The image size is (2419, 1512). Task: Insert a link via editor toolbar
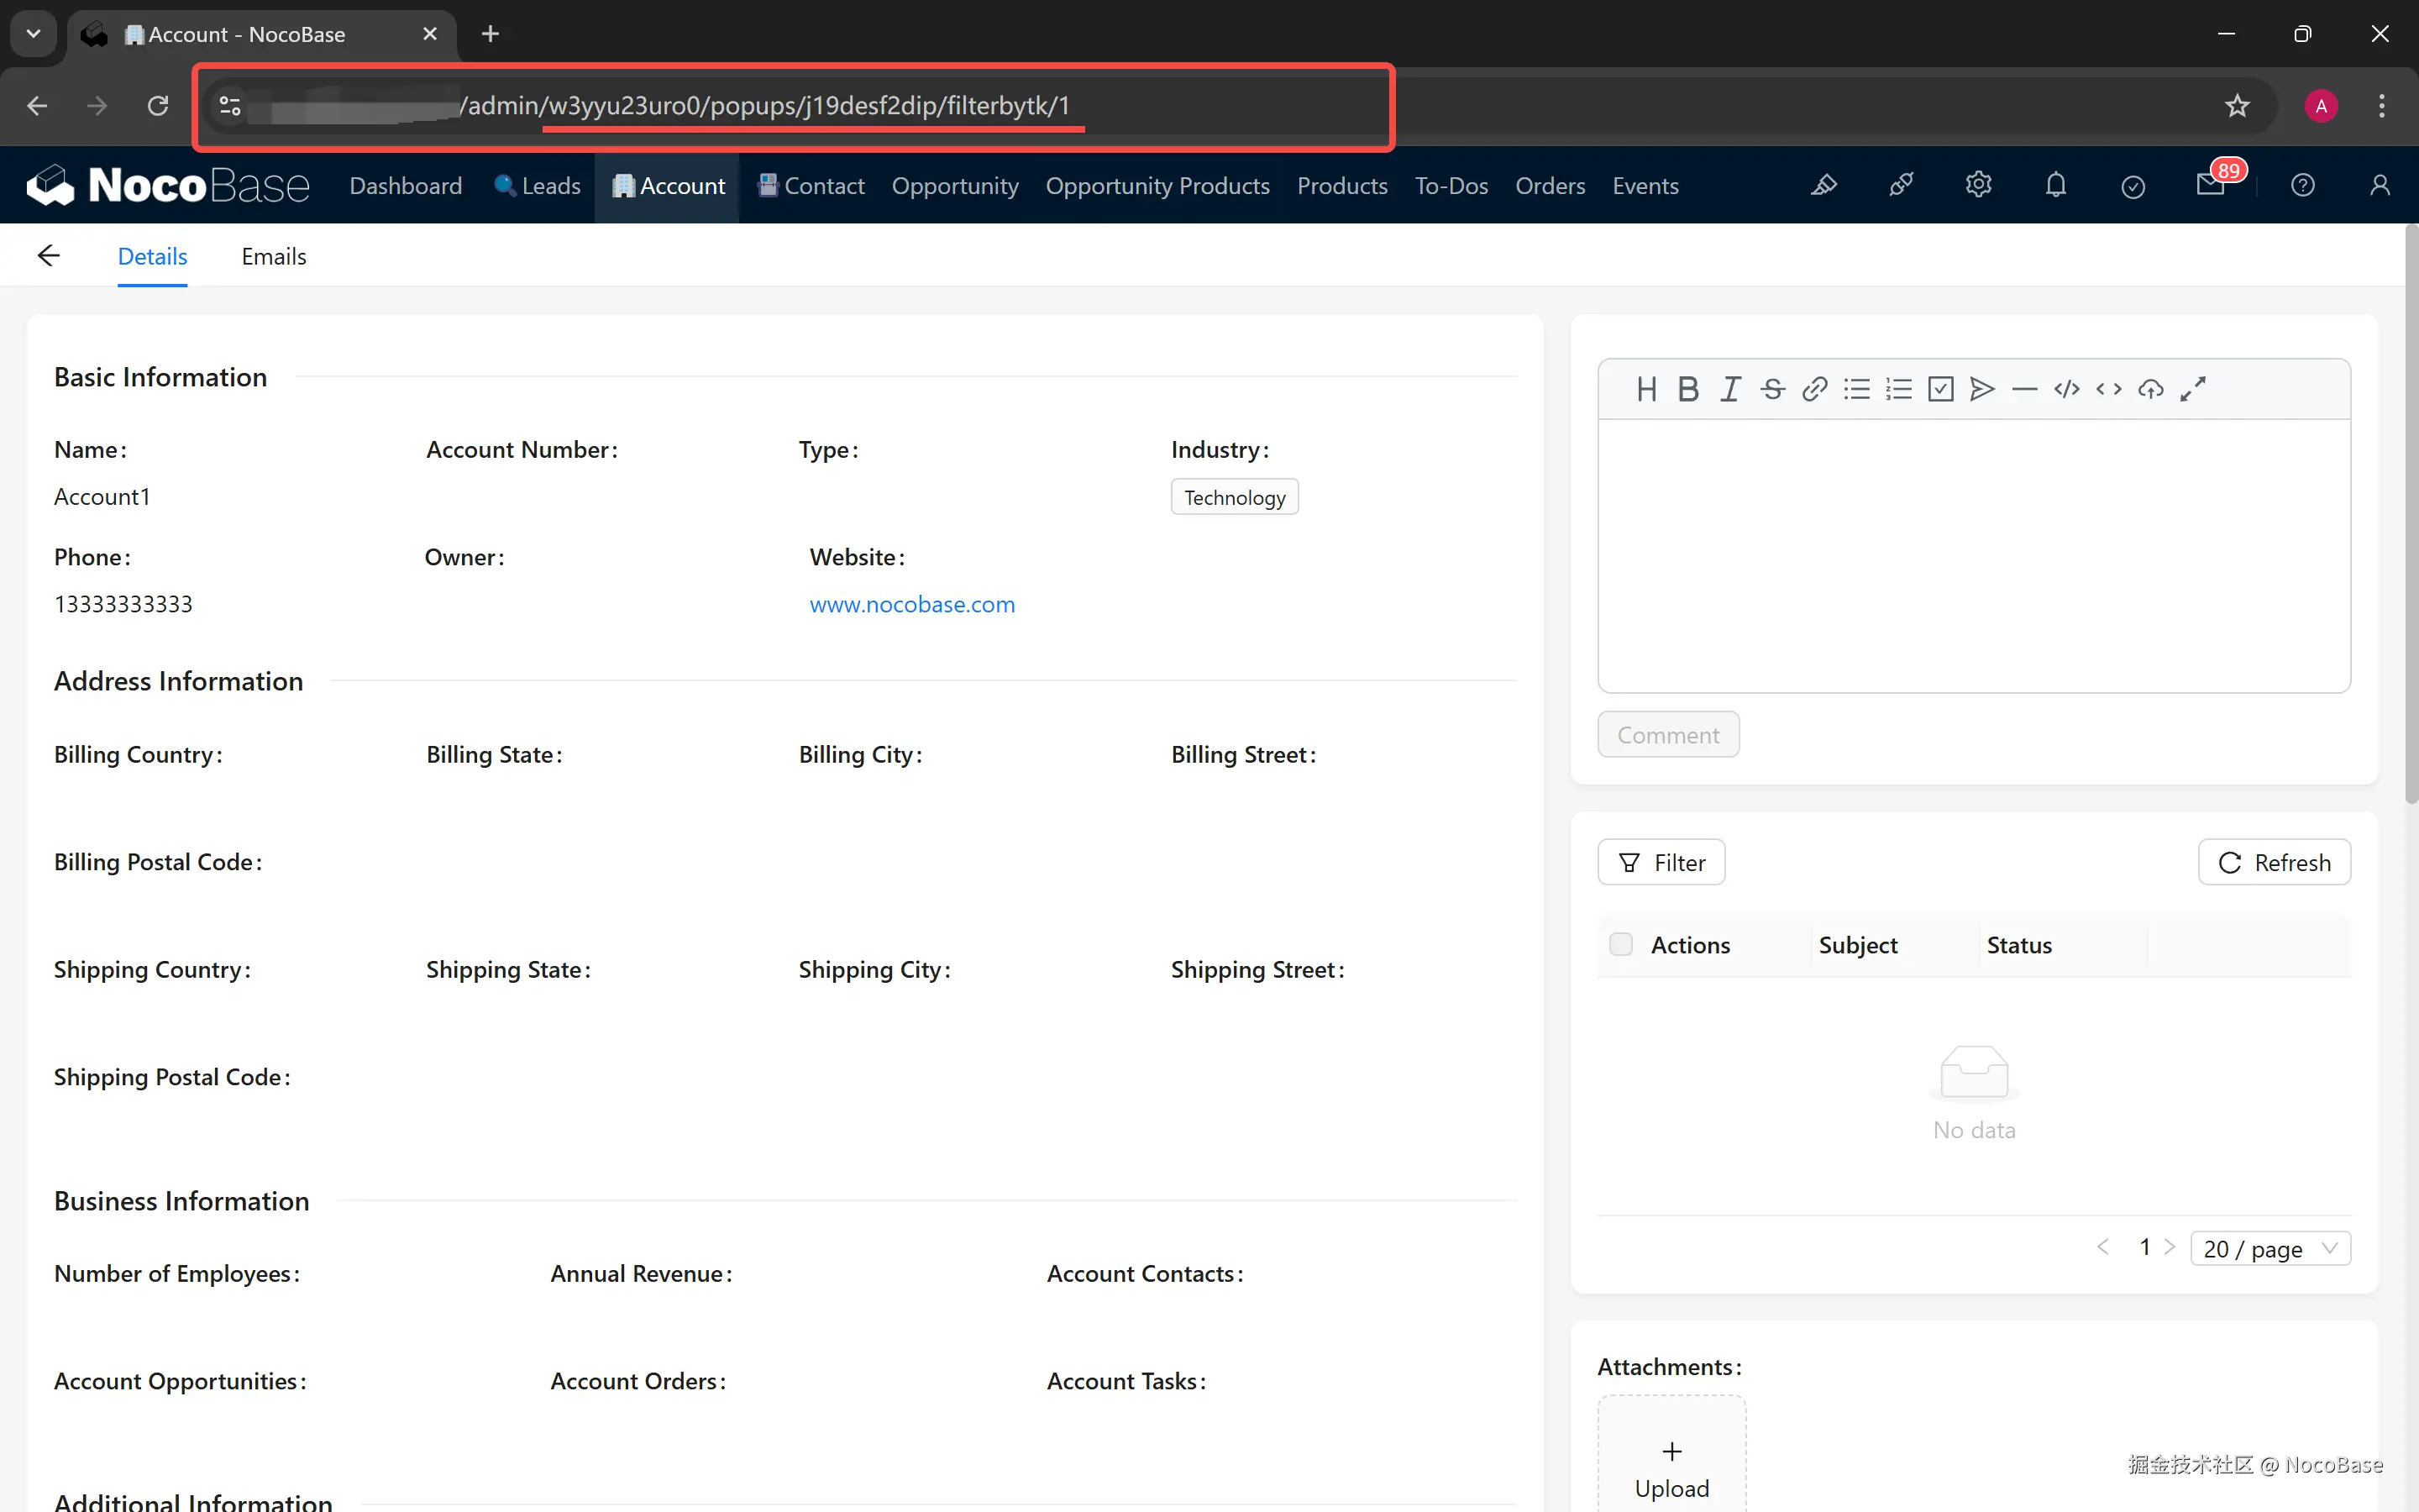1814,389
